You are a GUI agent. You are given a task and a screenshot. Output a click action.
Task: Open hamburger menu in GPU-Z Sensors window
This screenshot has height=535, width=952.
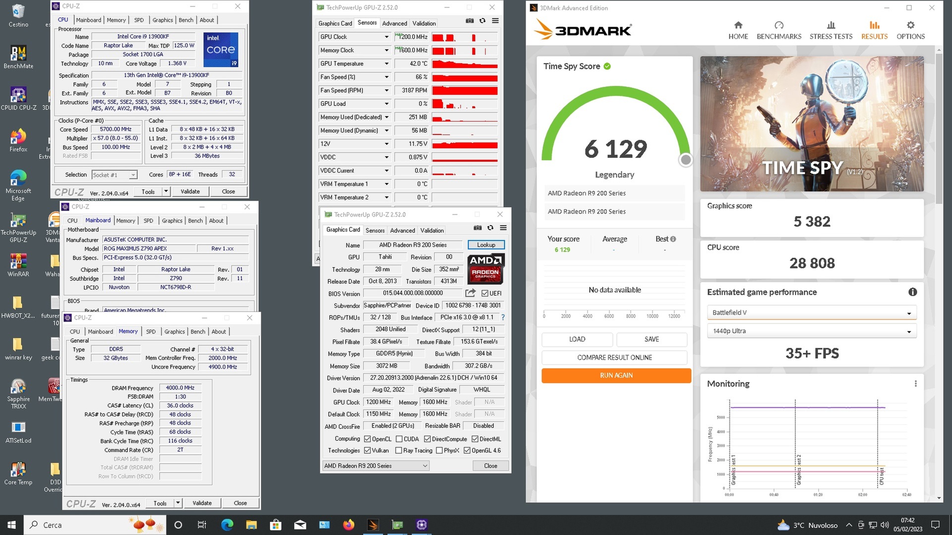(x=495, y=21)
